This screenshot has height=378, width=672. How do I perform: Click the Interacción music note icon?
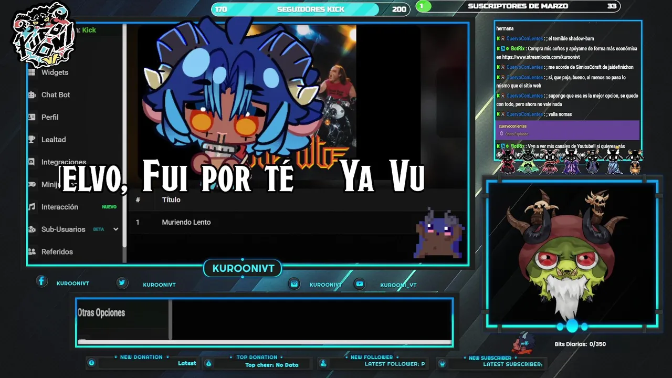(x=31, y=207)
